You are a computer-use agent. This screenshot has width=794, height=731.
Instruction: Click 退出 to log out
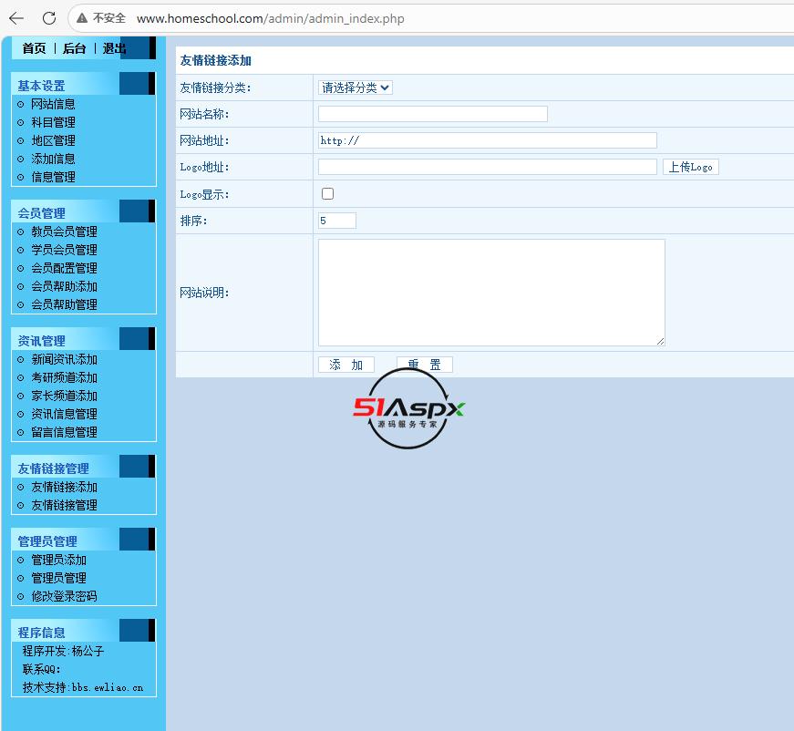[115, 48]
